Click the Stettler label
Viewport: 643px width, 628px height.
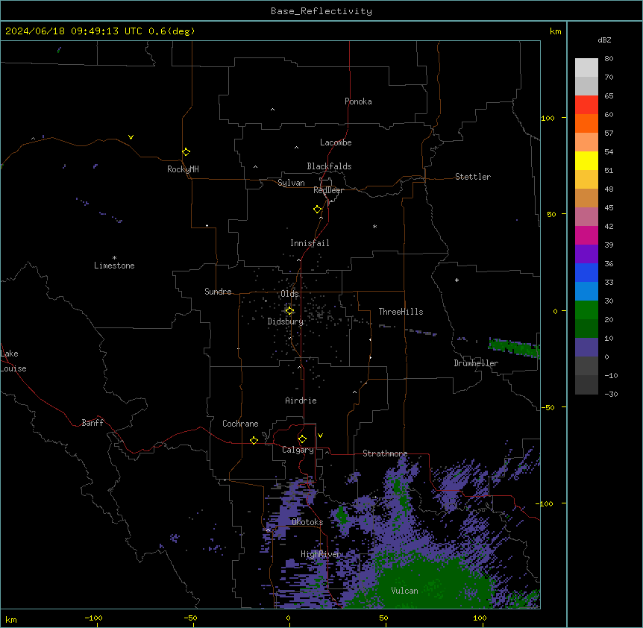[473, 177]
